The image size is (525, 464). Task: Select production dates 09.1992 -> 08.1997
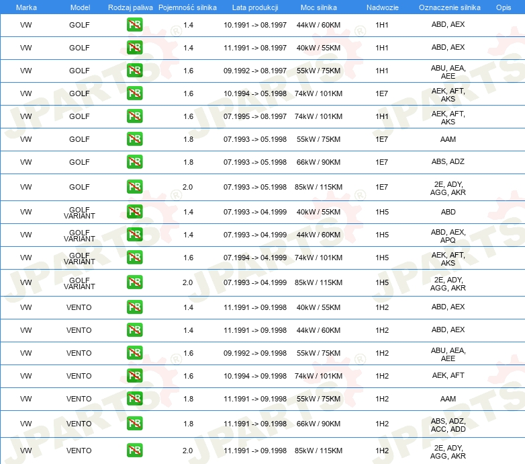click(x=255, y=71)
